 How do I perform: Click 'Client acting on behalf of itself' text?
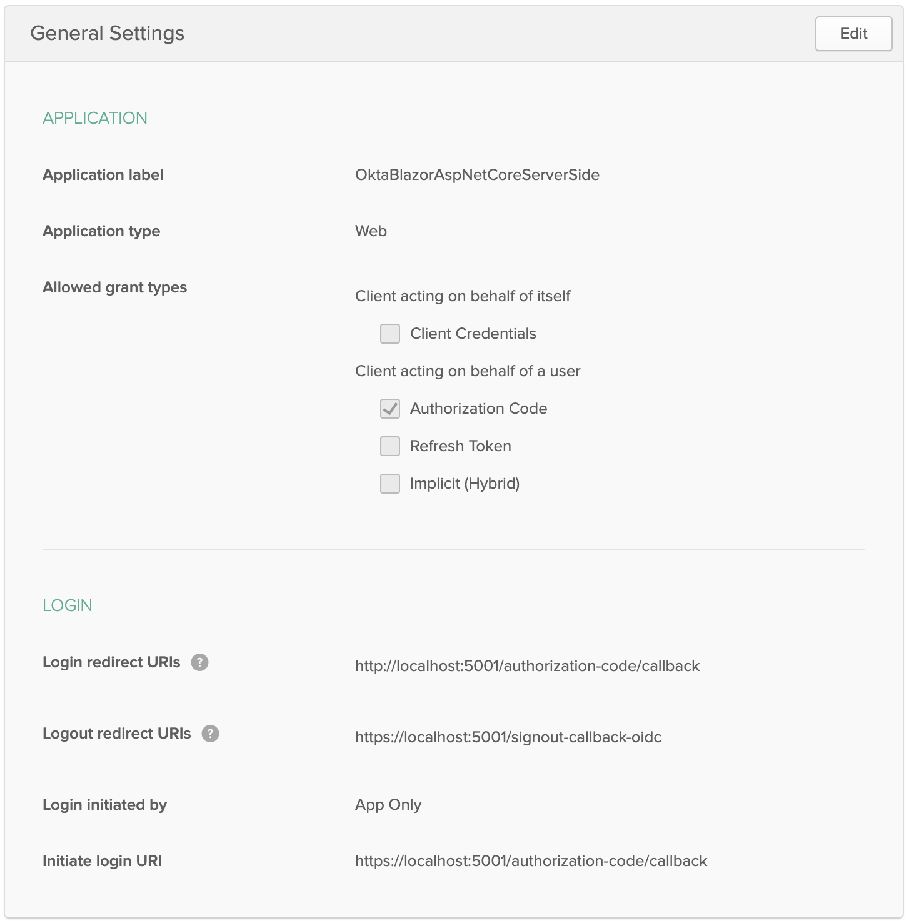tap(463, 296)
